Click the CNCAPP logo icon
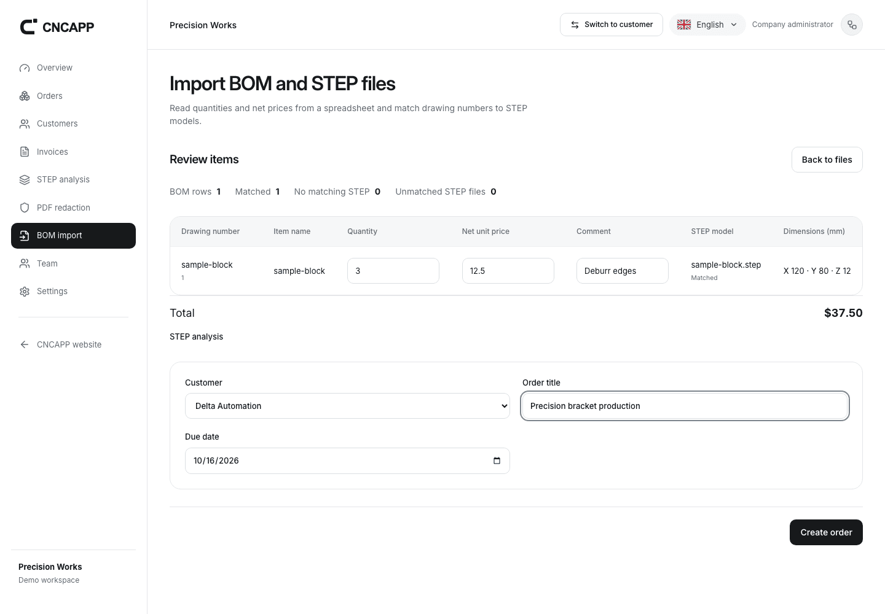885x614 pixels. [28, 26]
